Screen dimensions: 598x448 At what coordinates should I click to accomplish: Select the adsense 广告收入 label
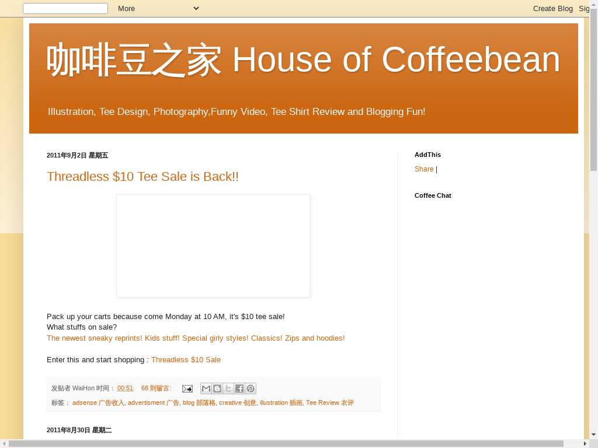pyautogui.click(x=98, y=402)
